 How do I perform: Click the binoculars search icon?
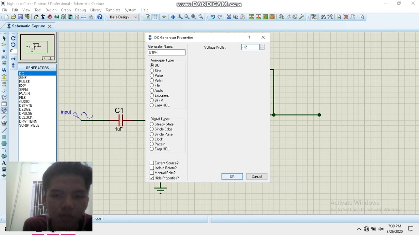(x=323, y=17)
